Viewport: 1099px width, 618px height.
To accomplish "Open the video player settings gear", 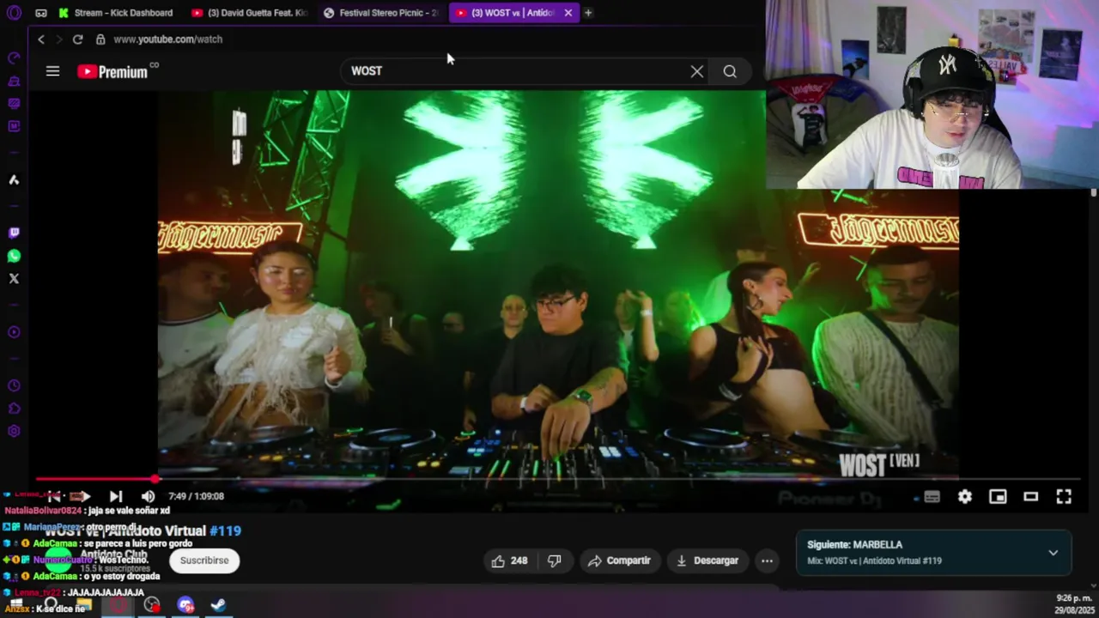I will 965,497.
